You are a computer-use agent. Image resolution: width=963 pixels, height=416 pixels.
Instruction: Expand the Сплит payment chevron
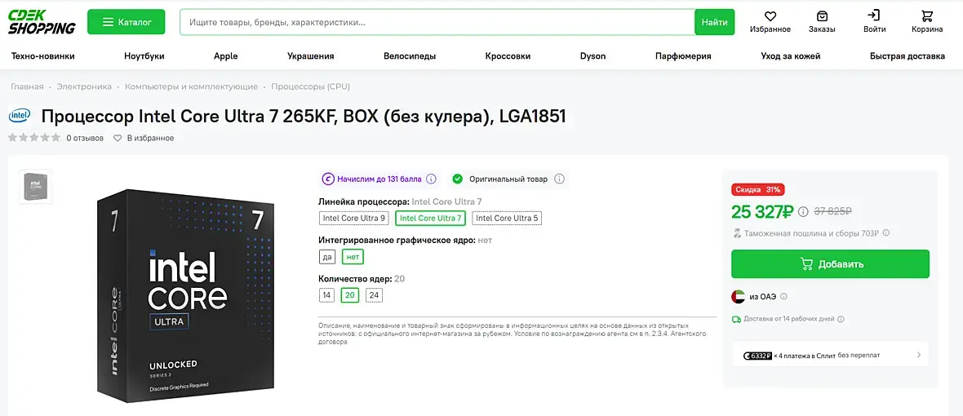919,355
